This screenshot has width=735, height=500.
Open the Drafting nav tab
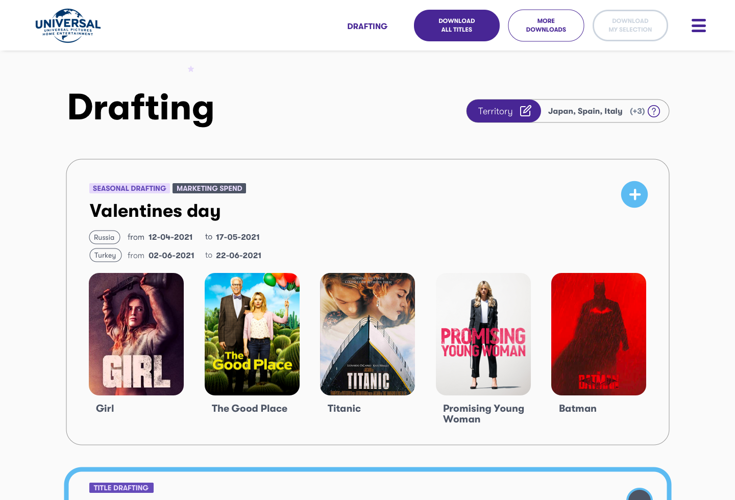click(x=367, y=26)
